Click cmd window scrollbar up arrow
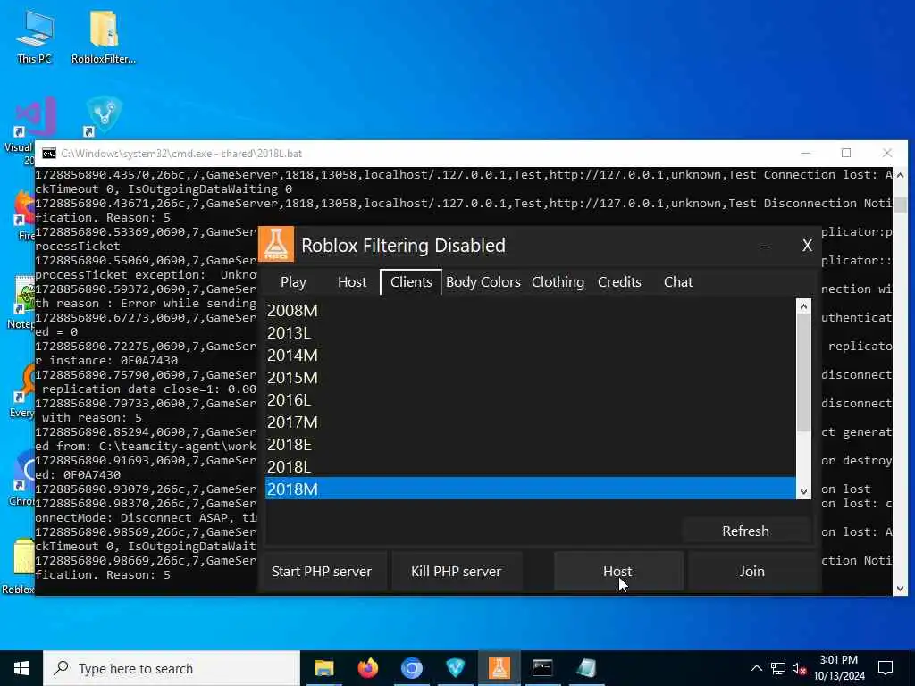The height and width of the screenshot is (686, 915). 900,175
